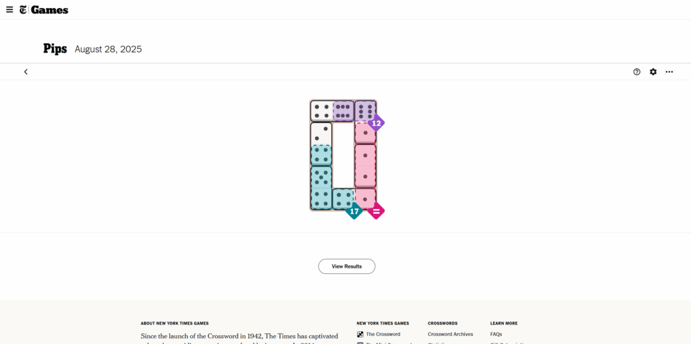This screenshot has width=691, height=344.
Task: Click the white four-pip domino half
Action: pos(321,111)
